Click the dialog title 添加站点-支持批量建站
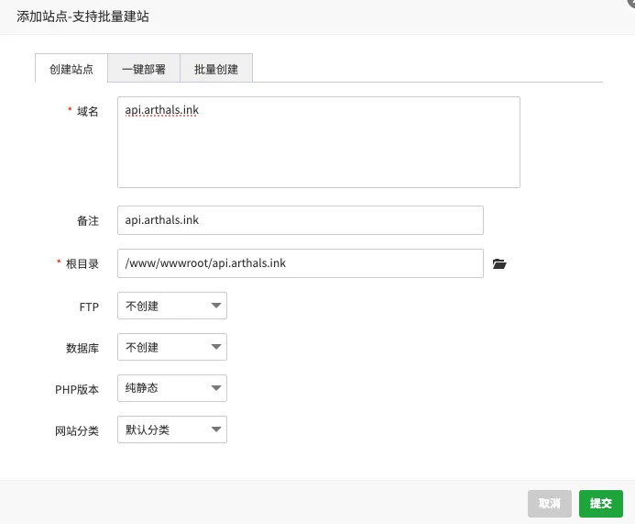Screen dimensions: 635x524 82,17
